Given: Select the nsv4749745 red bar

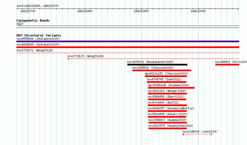Looking at the screenshot, I should [x=166, y=82].
